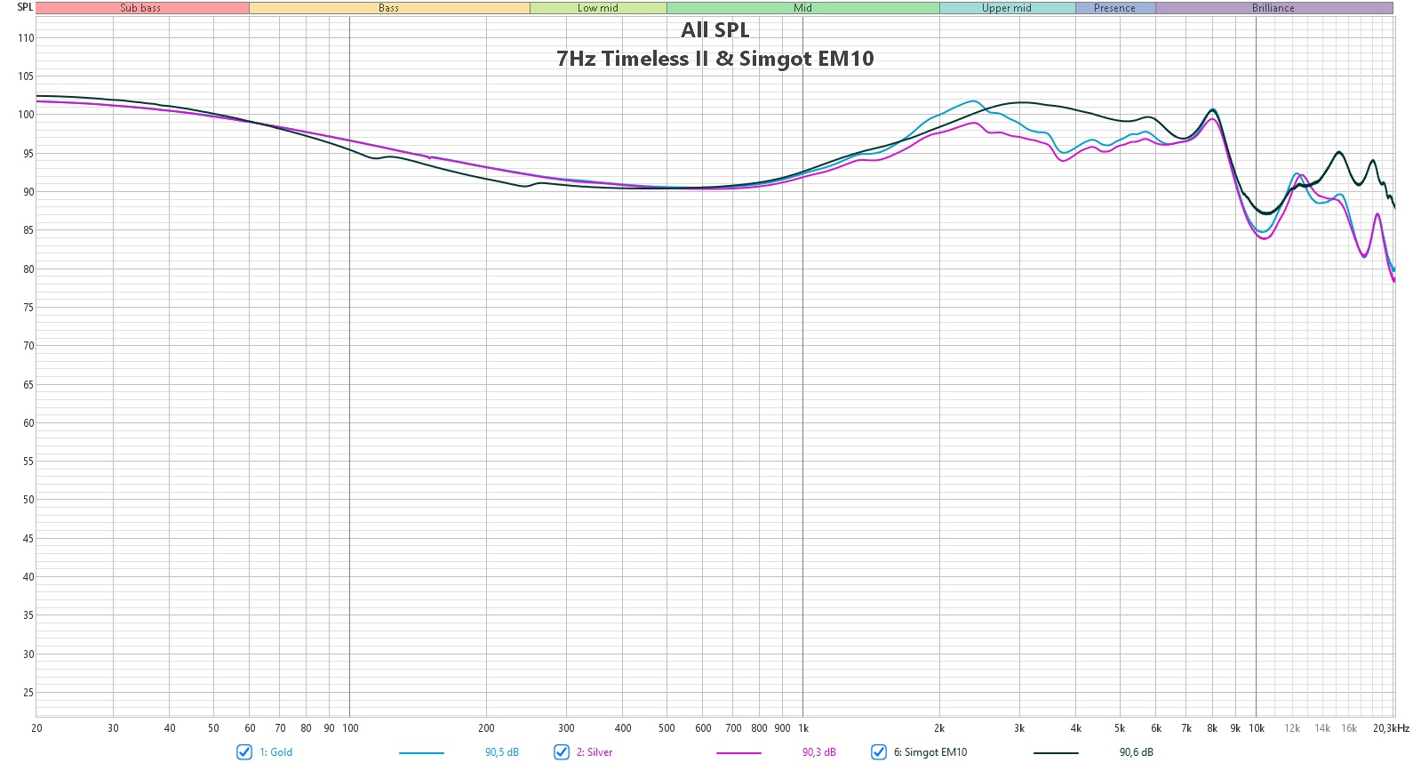Click the '25' tick on the SPL axis
1413x763 pixels.
pyautogui.click(x=28, y=693)
